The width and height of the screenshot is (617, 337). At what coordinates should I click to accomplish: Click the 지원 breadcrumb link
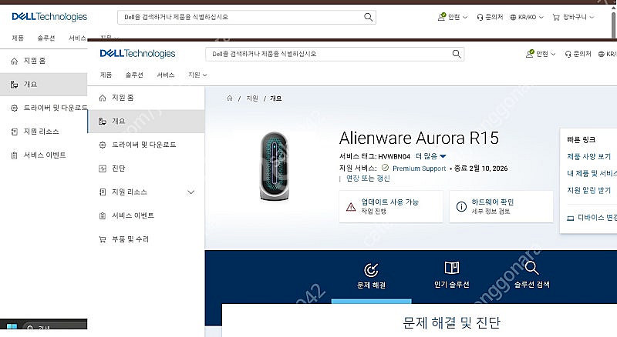[x=252, y=98]
